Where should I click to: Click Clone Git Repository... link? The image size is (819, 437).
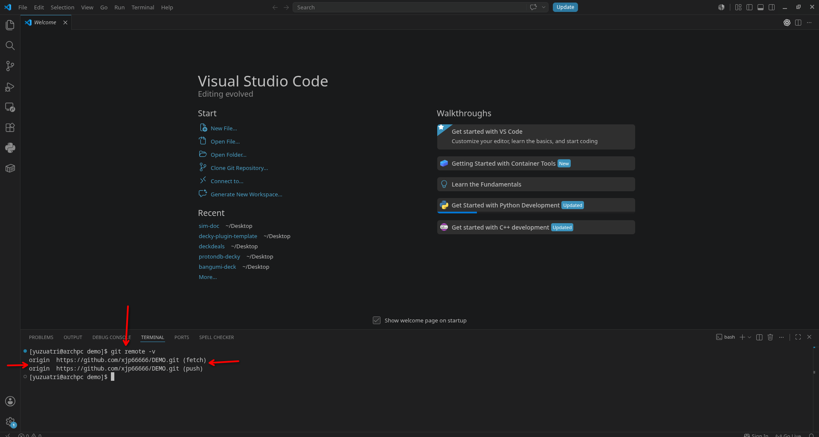click(x=239, y=168)
